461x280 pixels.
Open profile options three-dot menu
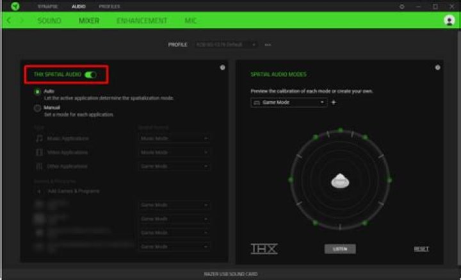tap(268, 45)
